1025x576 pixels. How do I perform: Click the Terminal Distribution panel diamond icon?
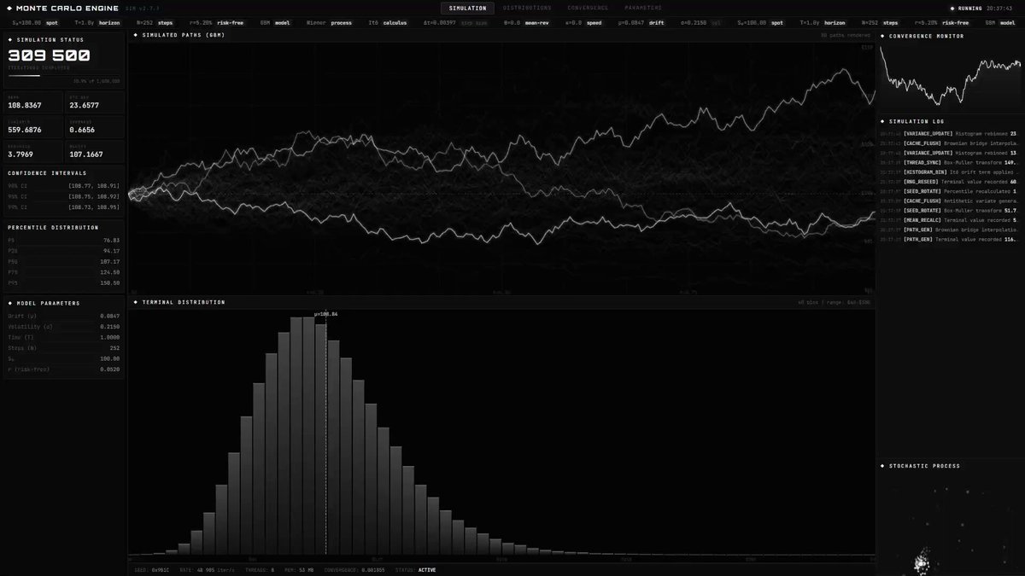click(x=133, y=302)
